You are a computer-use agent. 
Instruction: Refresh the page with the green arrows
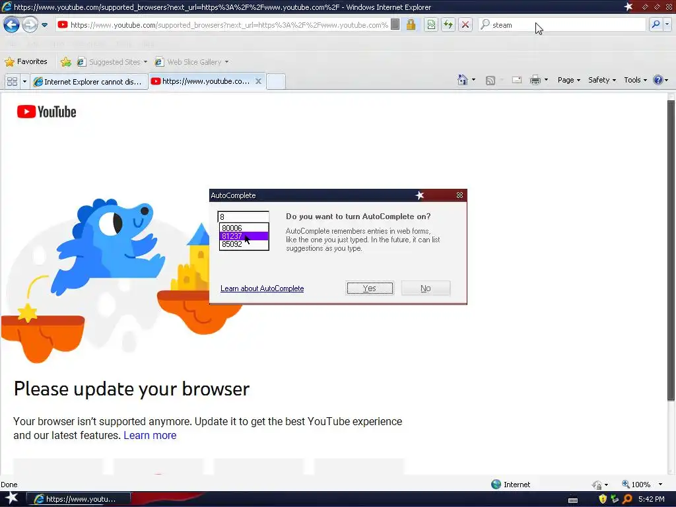448,24
